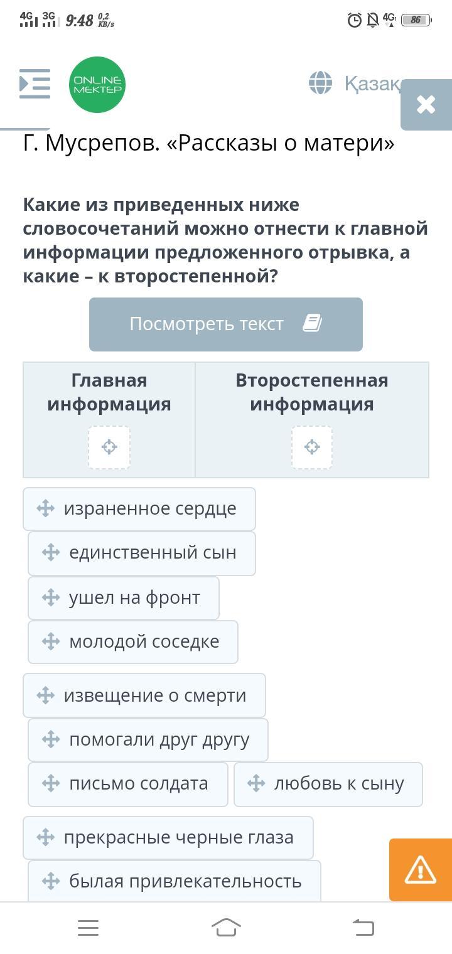Click Посмотреть текст button

tap(226, 324)
